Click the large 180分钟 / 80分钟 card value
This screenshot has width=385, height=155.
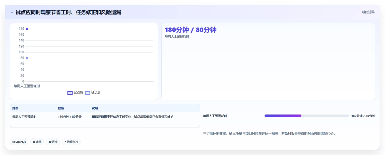click(x=191, y=30)
